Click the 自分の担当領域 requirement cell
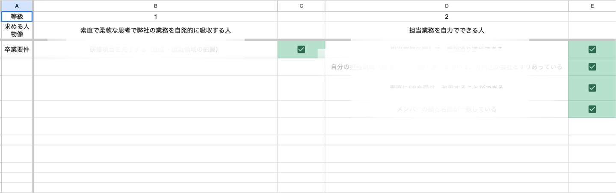The height and width of the screenshot is (193, 616). (447, 67)
